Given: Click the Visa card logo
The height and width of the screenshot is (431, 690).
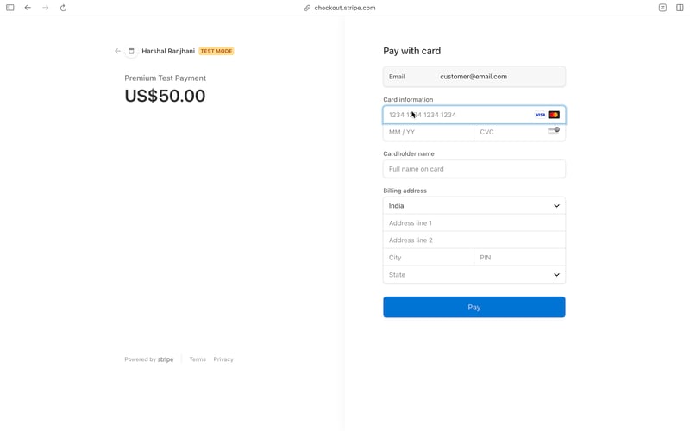Looking at the screenshot, I should (x=541, y=115).
